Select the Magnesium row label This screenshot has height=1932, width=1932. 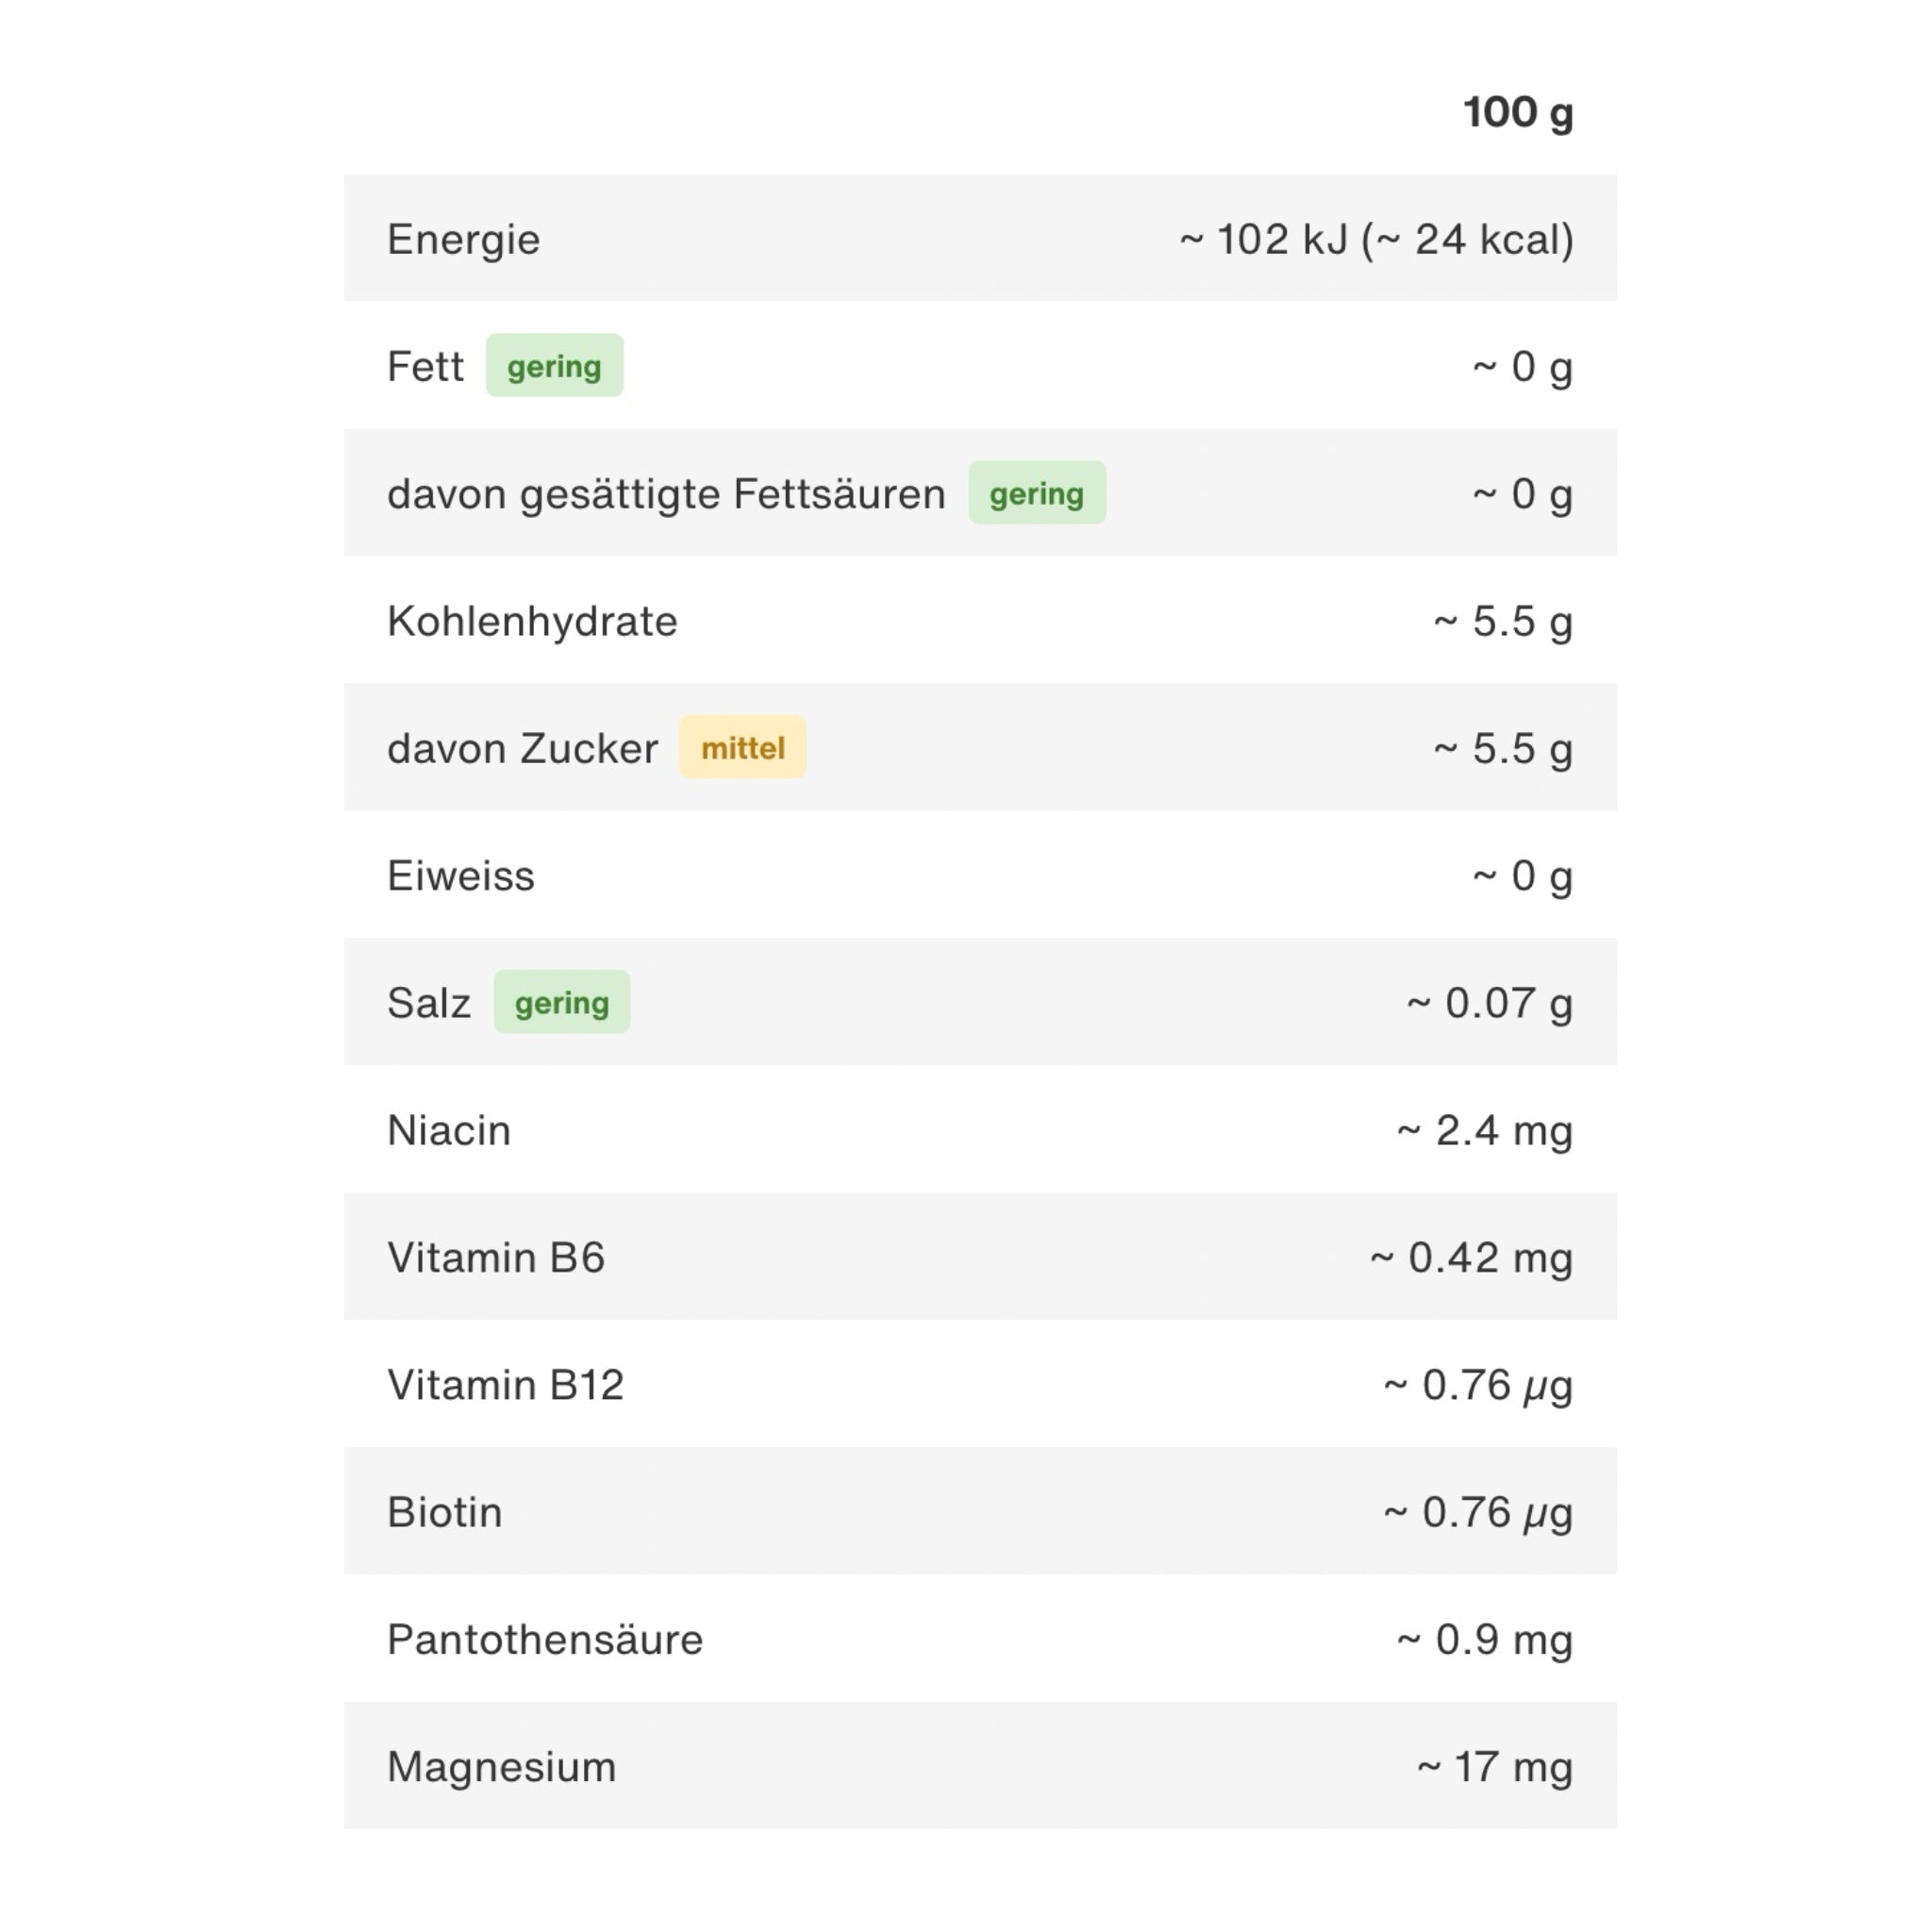click(x=501, y=1766)
